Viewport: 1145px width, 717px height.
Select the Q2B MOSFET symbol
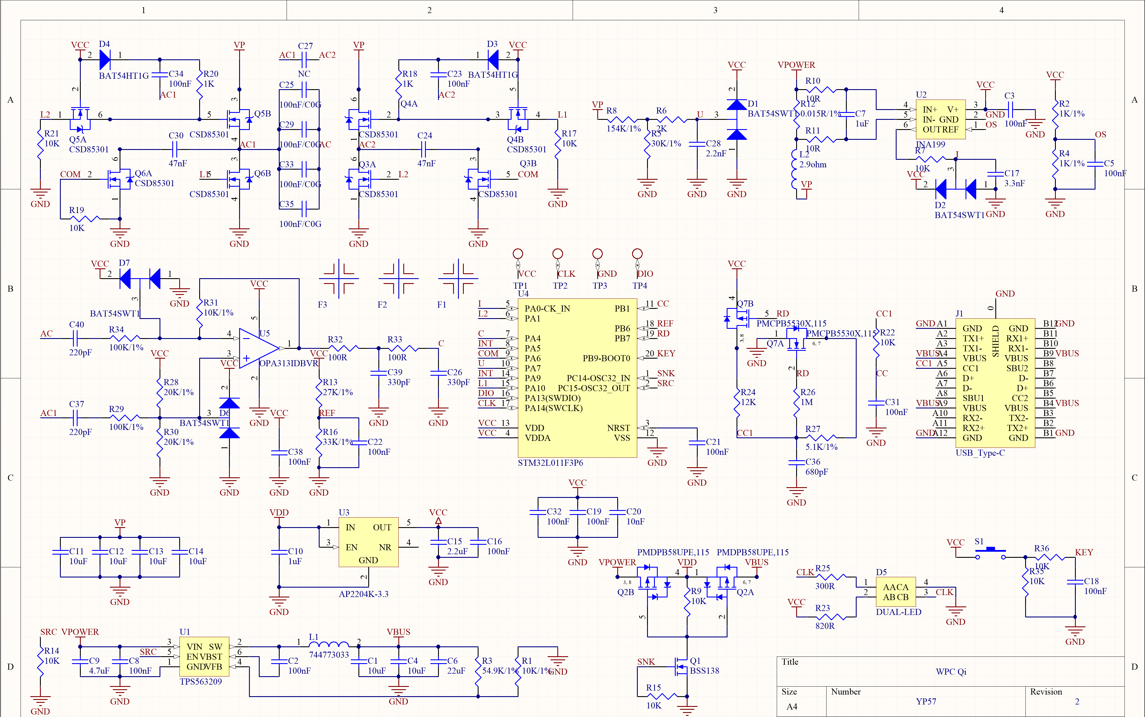(653, 582)
